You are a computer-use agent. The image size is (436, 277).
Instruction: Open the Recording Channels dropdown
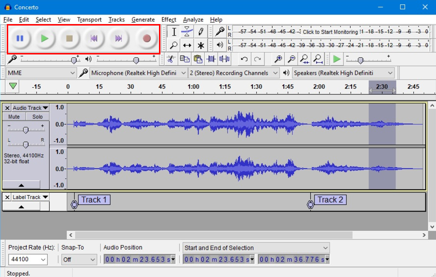[x=234, y=73]
